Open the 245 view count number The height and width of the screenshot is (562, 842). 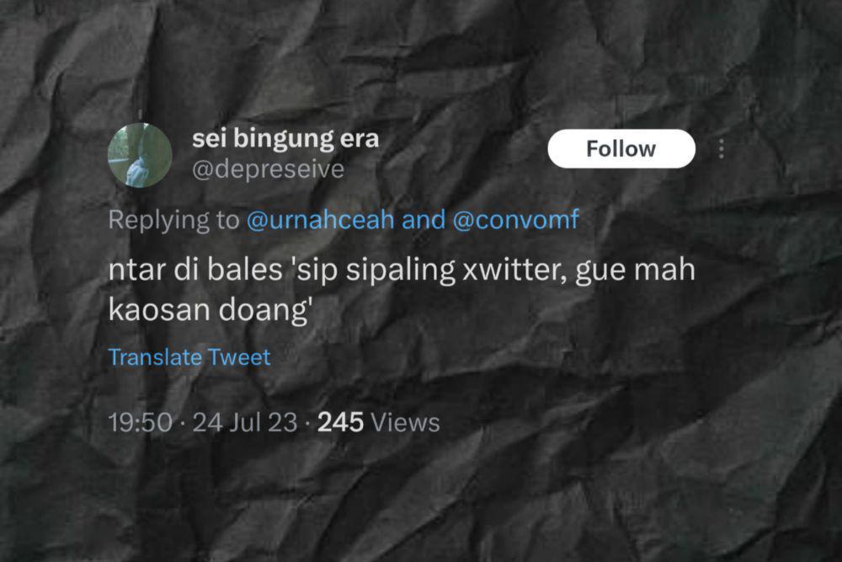(340, 422)
